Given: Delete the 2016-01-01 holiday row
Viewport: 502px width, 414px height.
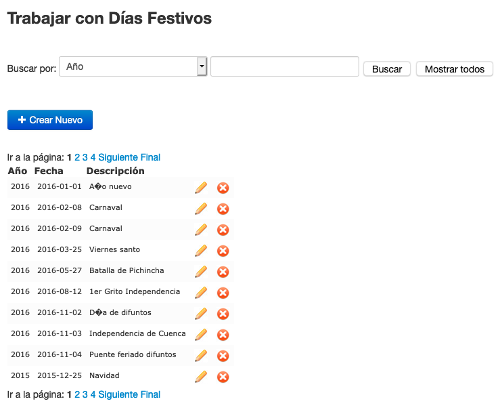Looking at the screenshot, I should (223, 188).
